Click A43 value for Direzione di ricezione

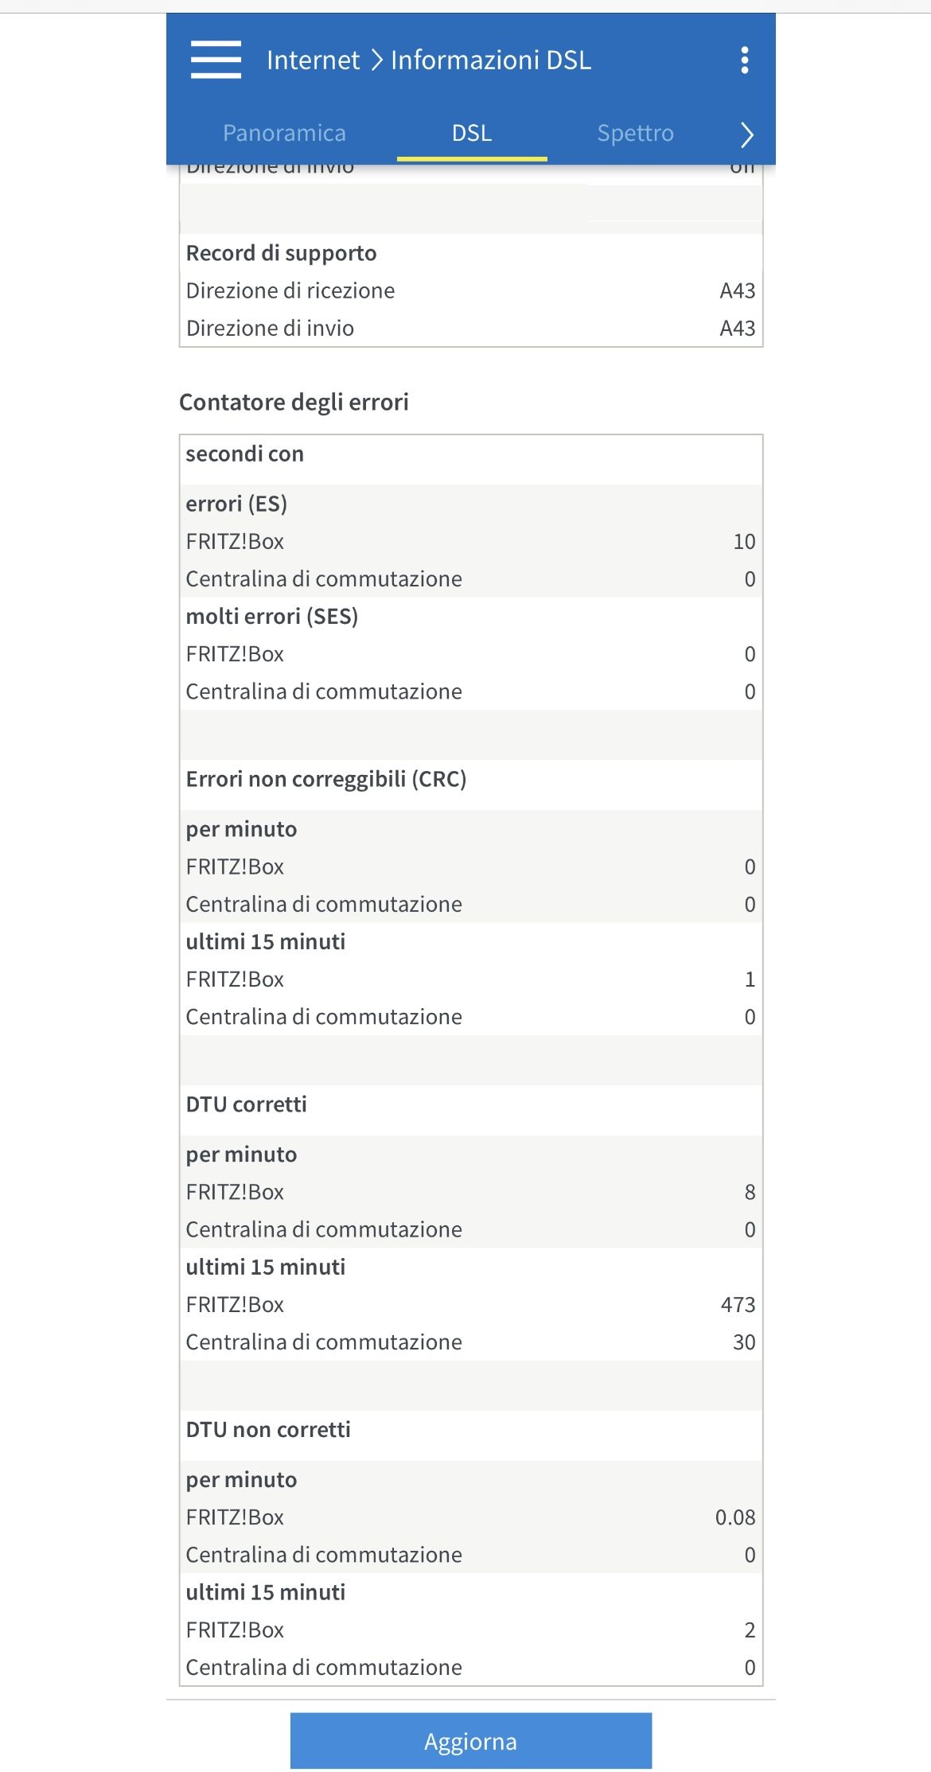(x=737, y=290)
